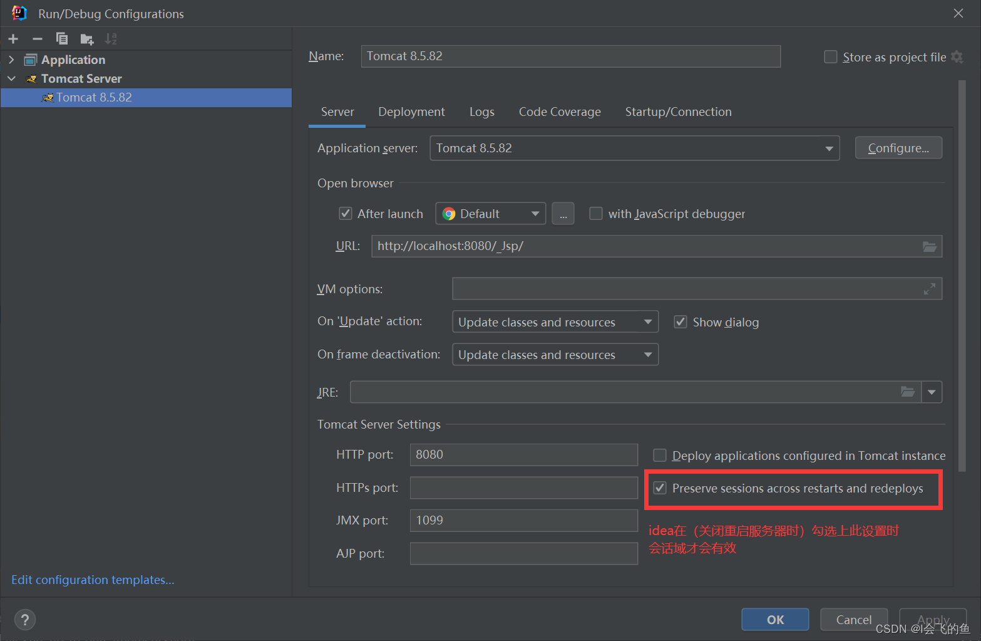
Task: Click the JMX port field
Action: click(524, 521)
